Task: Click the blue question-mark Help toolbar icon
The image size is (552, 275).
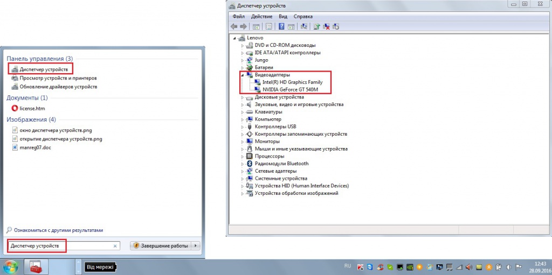Action: pos(281,27)
